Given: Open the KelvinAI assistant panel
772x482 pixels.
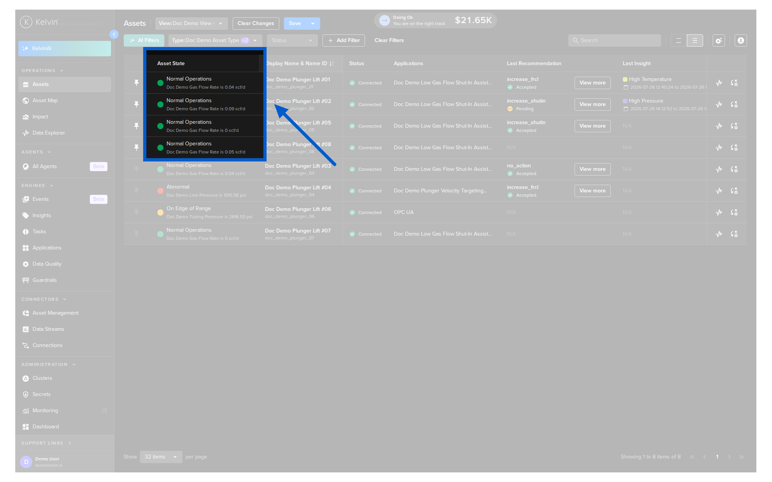Looking at the screenshot, I should coord(64,48).
